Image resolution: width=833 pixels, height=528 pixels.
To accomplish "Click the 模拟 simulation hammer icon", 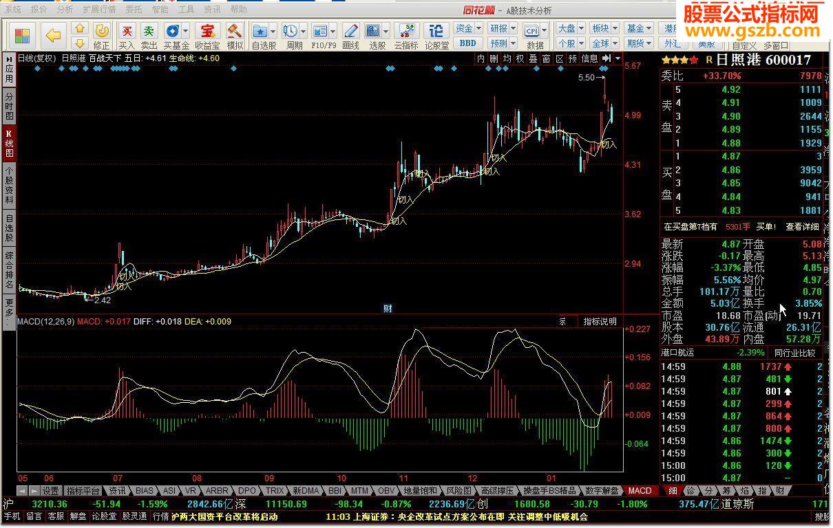I will (x=235, y=36).
